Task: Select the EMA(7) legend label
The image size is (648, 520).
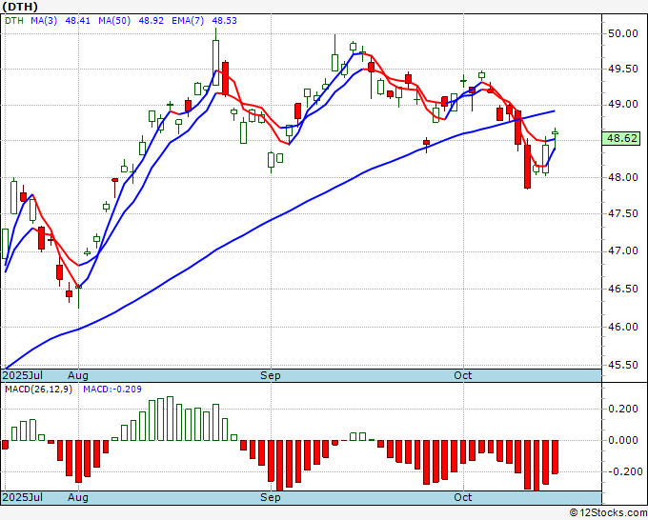Action: pyautogui.click(x=188, y=21)
